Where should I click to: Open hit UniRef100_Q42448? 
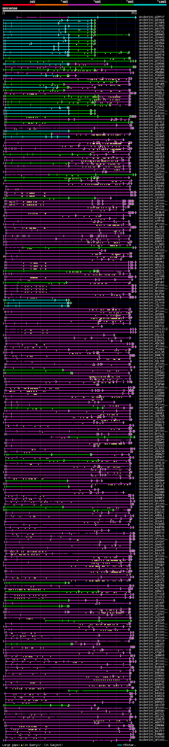[151, 67]
